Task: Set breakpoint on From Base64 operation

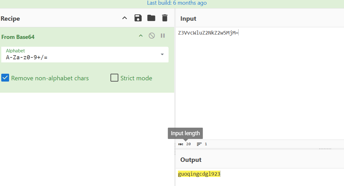Action: (163, 35)
